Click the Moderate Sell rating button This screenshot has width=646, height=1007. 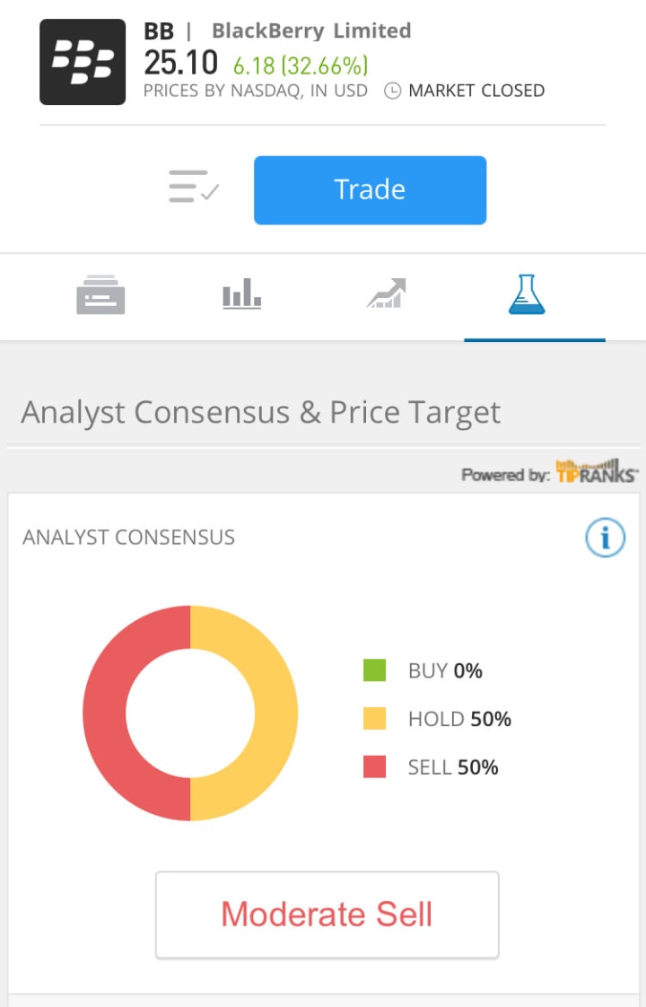point(327,915)
